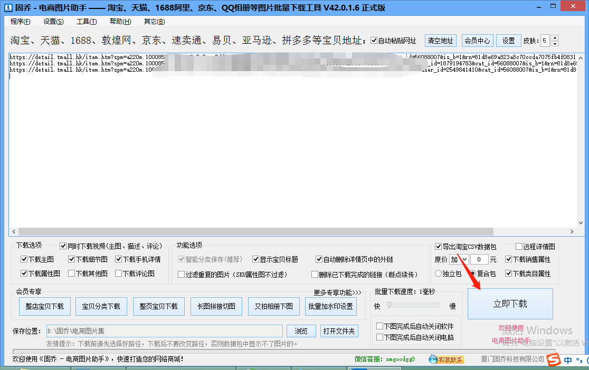
Task: Click the 中 input mode indicator
Action: point(568,360)
